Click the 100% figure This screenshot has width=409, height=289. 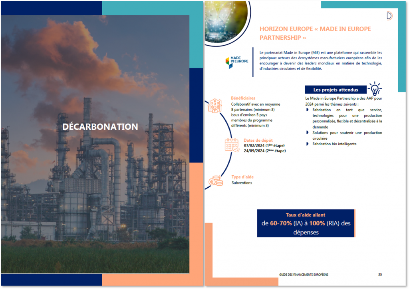click(x=317, y=223)
